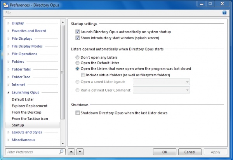Click the category list scroll up arrow
The image size is (233, 160).
click(63, 22)
